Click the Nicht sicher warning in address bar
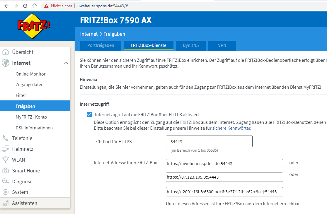327x214 pixels. 58,6
